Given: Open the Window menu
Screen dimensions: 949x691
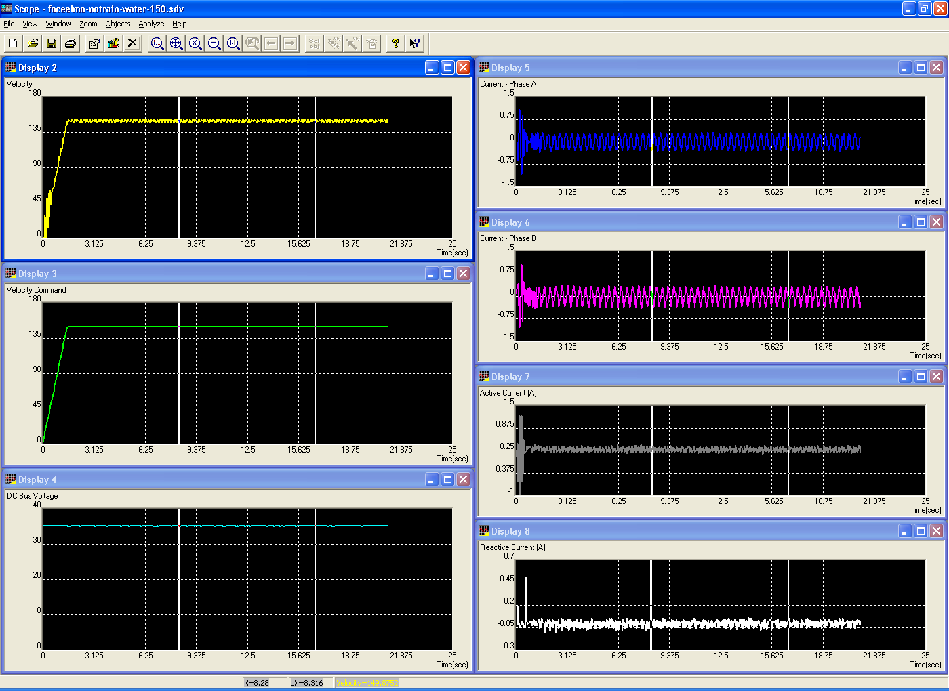Looking at the screenshot, I should (58, 24).
